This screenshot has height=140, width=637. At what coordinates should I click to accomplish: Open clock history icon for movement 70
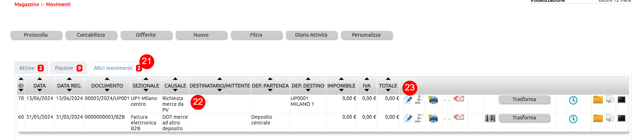pos(573,100)
